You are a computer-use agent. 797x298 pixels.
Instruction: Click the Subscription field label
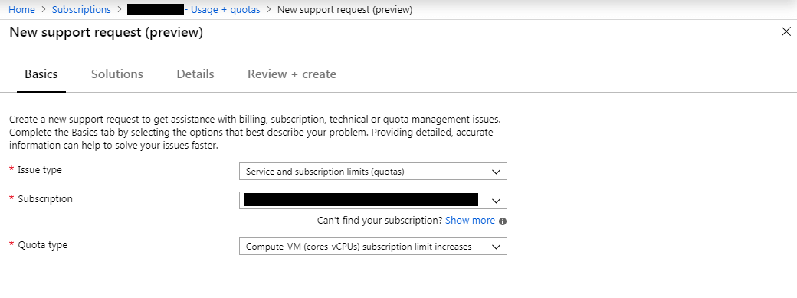tap(45, 199)
